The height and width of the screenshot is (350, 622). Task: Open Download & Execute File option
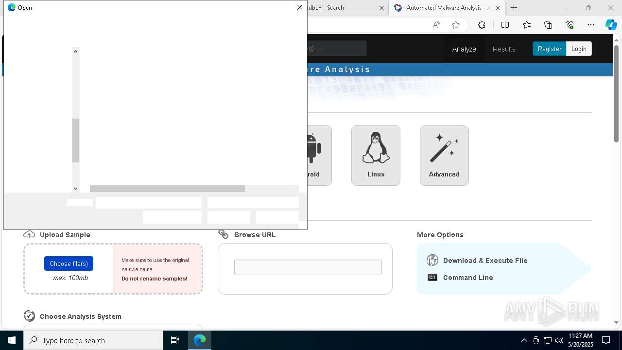(x=485, y=261)
